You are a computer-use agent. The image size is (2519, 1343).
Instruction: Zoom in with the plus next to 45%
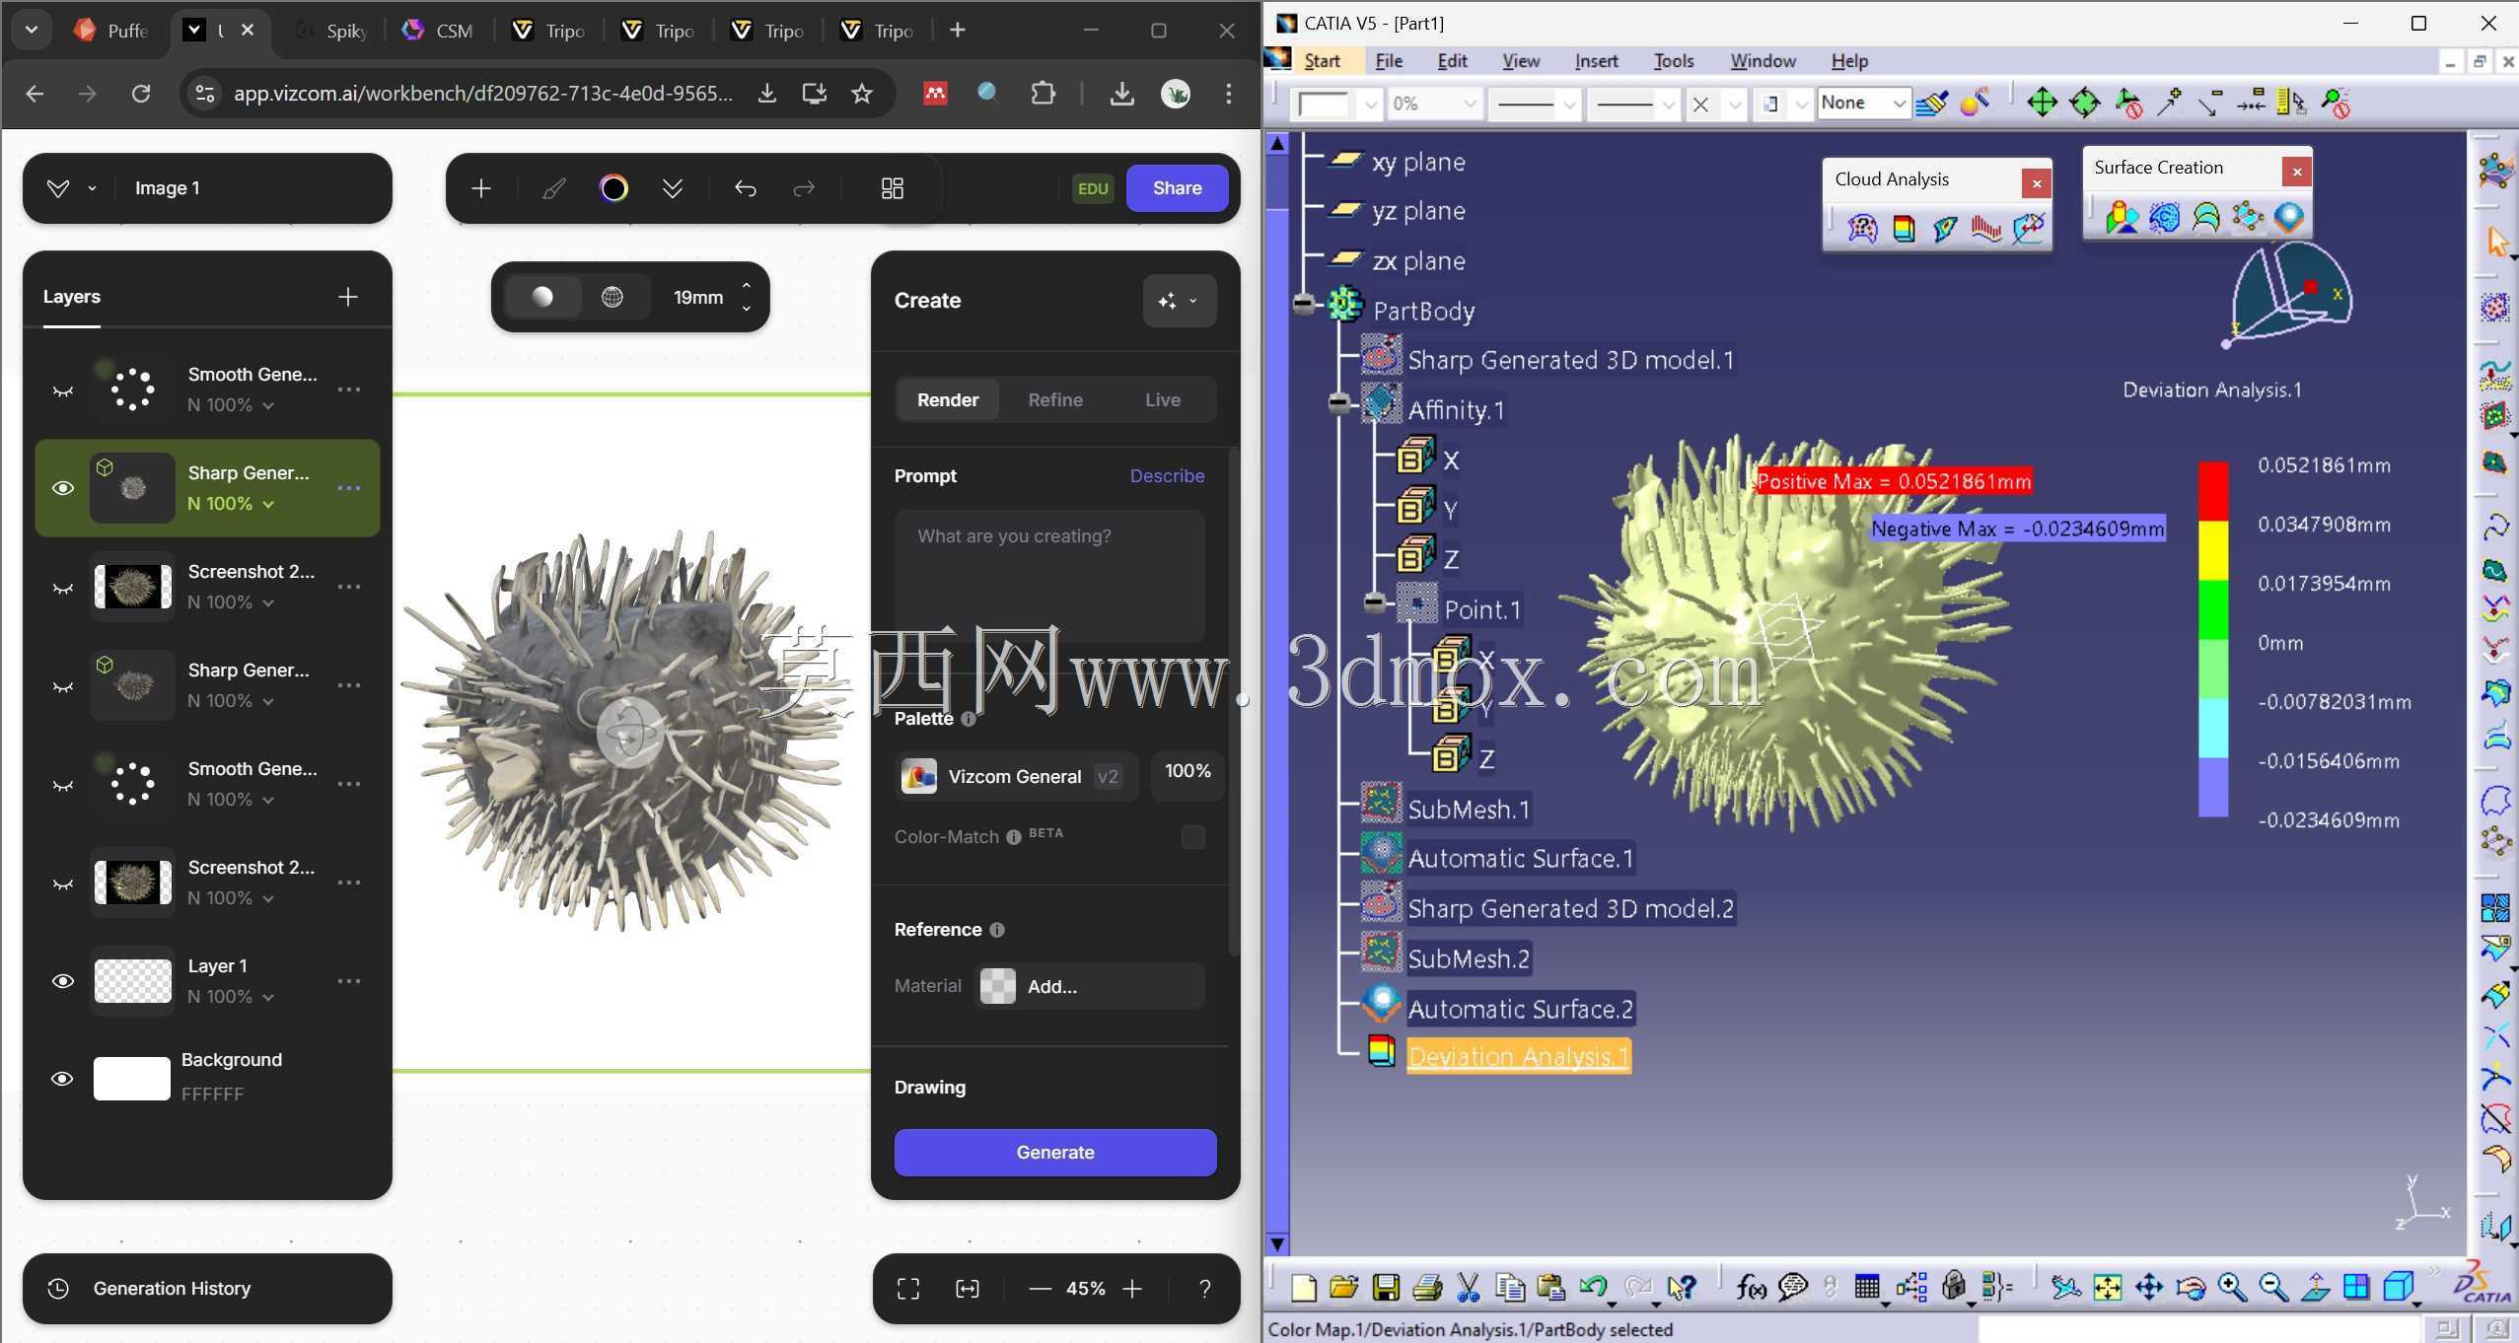pyautogui.click(x=1132, y=1289)
